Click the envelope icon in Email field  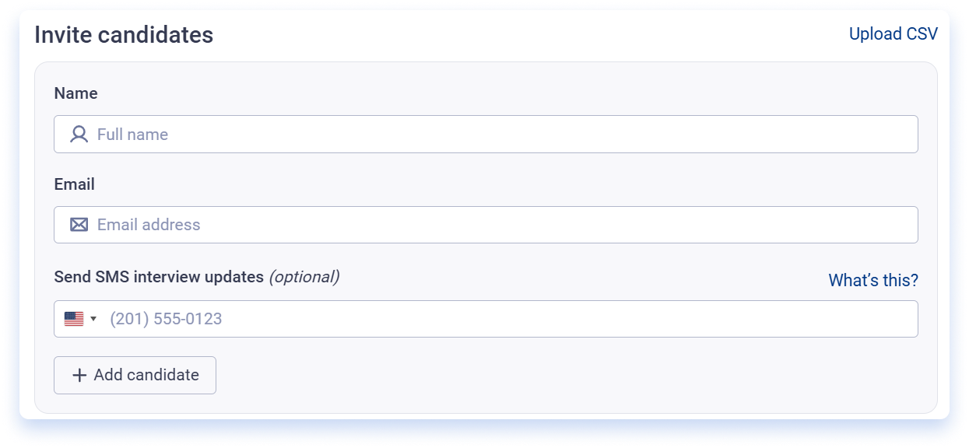pos(79,225)
